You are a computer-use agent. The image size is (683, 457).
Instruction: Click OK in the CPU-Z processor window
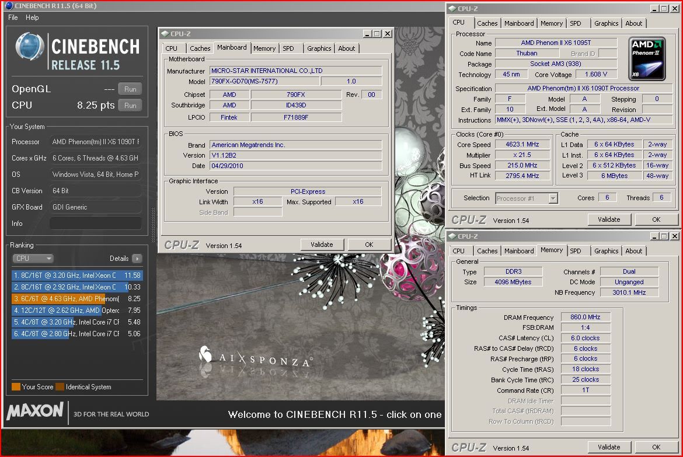click(x=656, y=219)
